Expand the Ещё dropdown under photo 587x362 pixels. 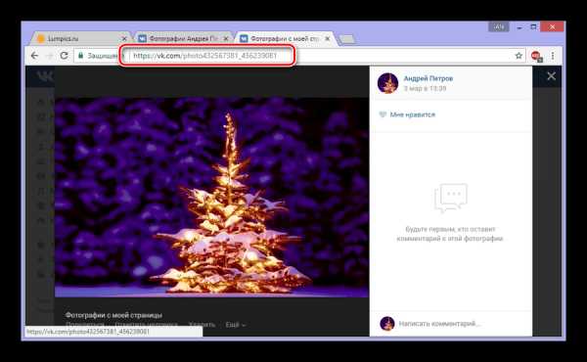tap(236, 325)
